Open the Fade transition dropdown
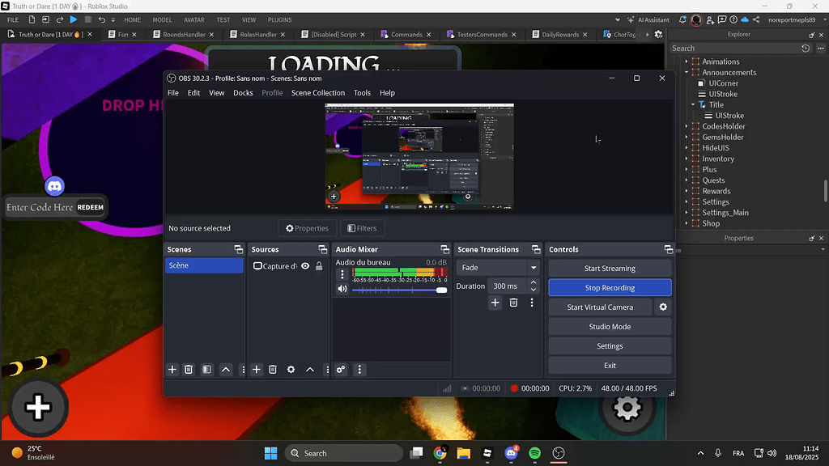The image size is (829, 466). tap(497, 267)
